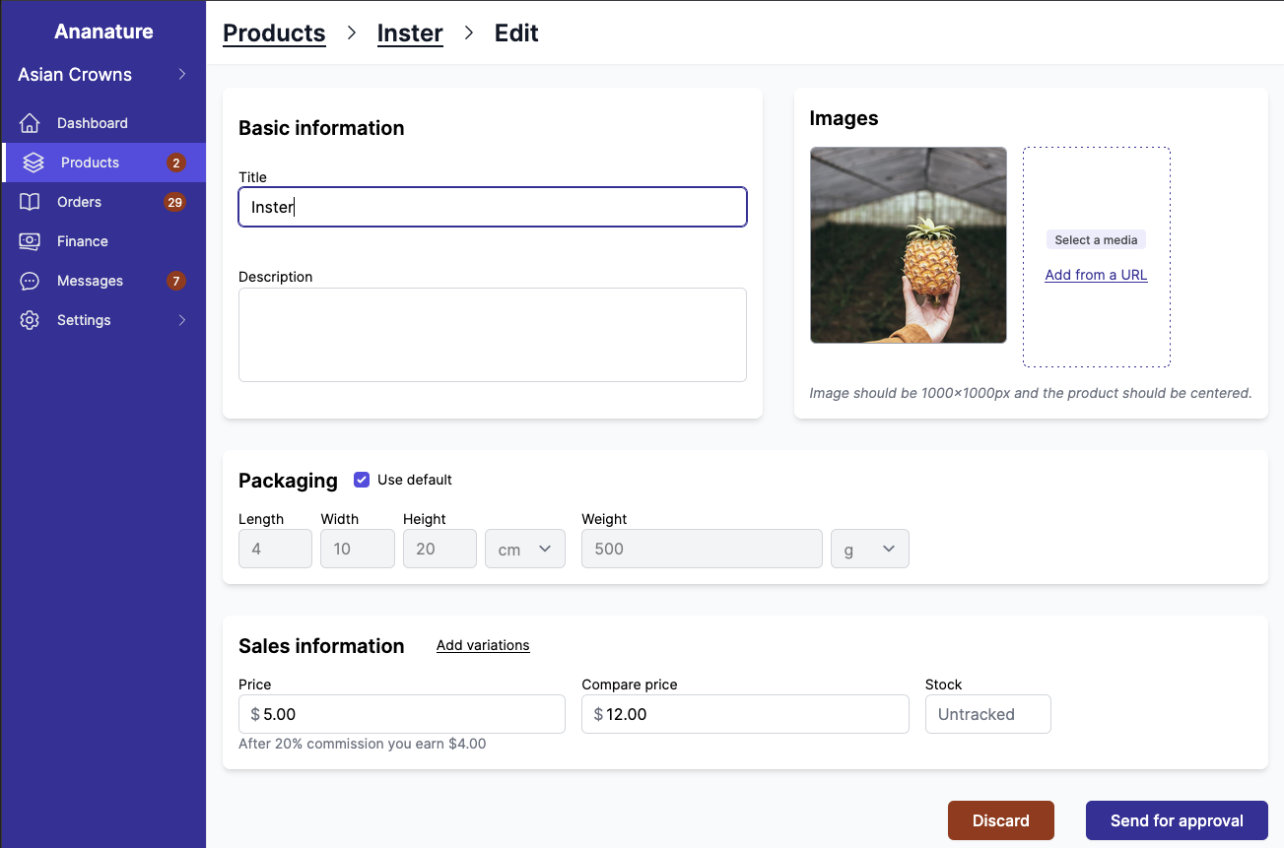The height and width of the screenshot is (848, 1284).
Task: Open the cm unit dropdown
Action: tap(524, 549)
